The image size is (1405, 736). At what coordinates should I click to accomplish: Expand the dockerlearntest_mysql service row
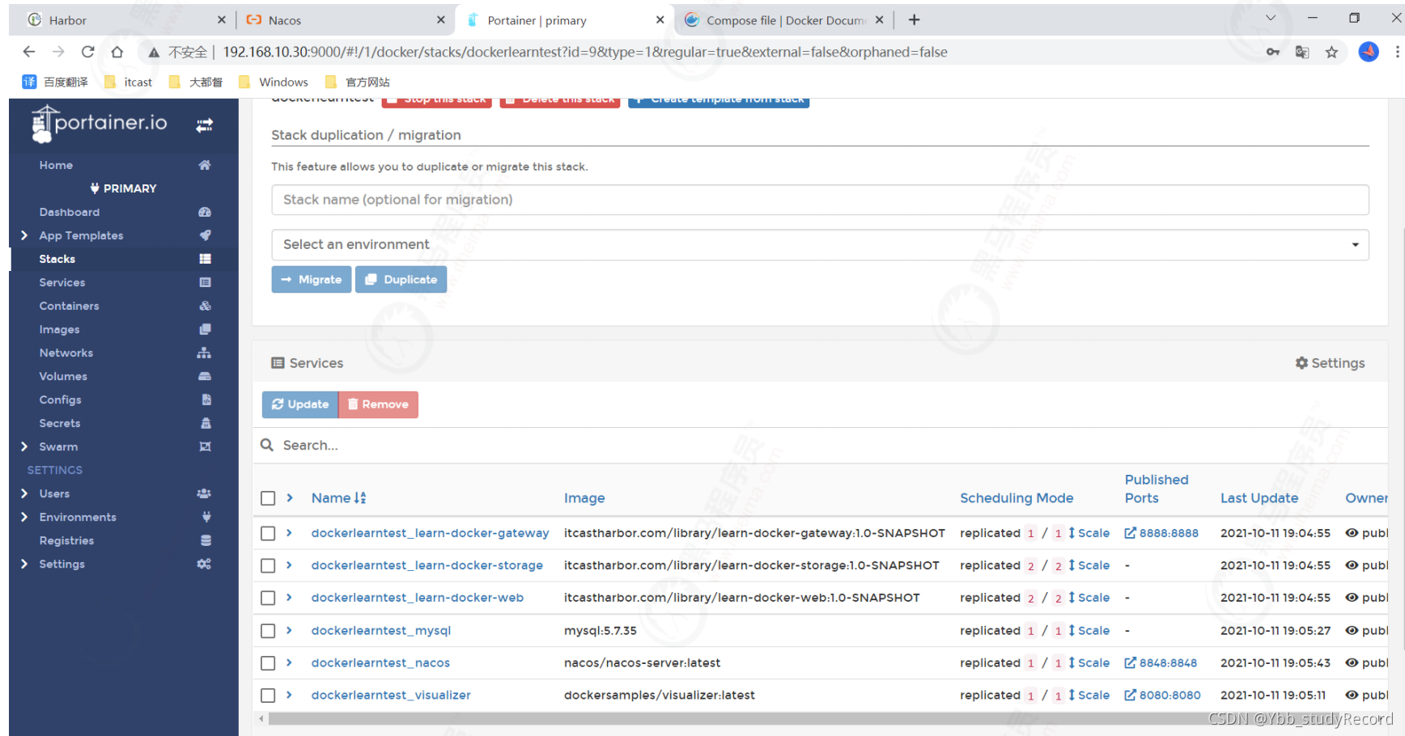point(290,630)
